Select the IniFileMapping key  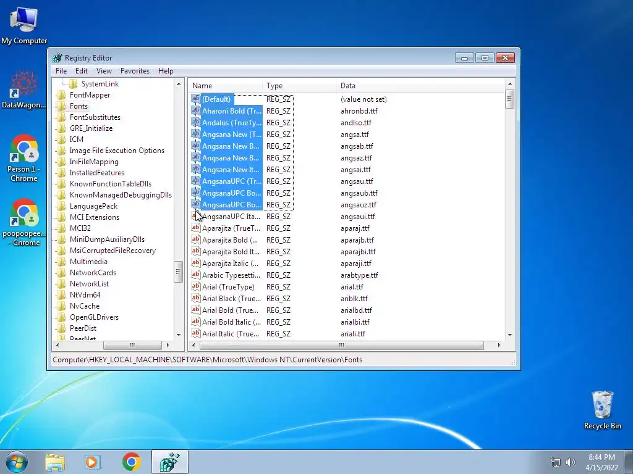94,162
